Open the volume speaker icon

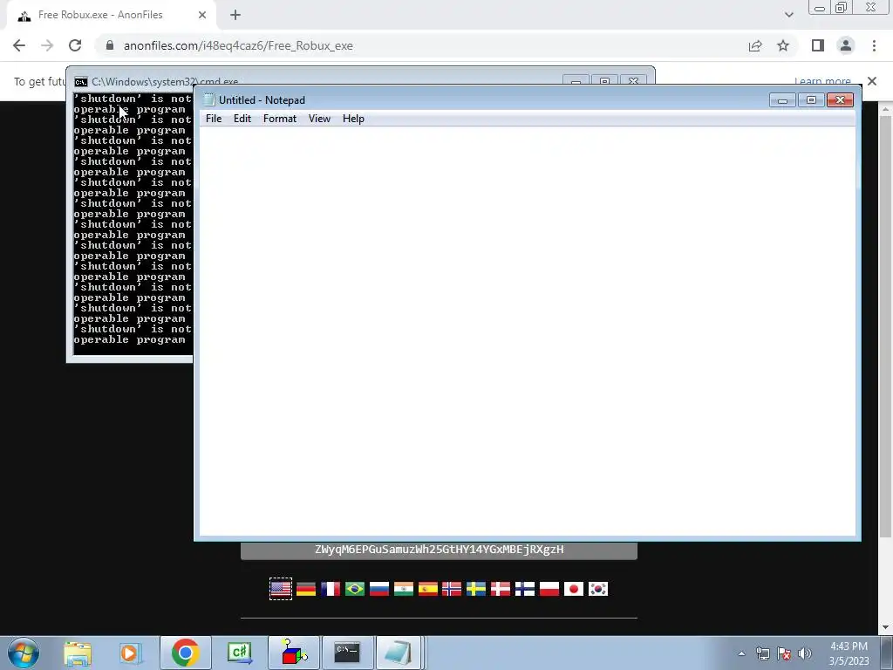(805, 653)
